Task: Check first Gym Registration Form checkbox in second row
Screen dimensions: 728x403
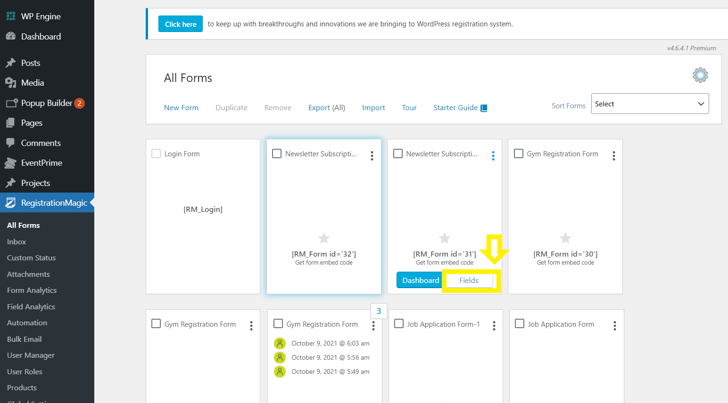Action: (156, 323)
